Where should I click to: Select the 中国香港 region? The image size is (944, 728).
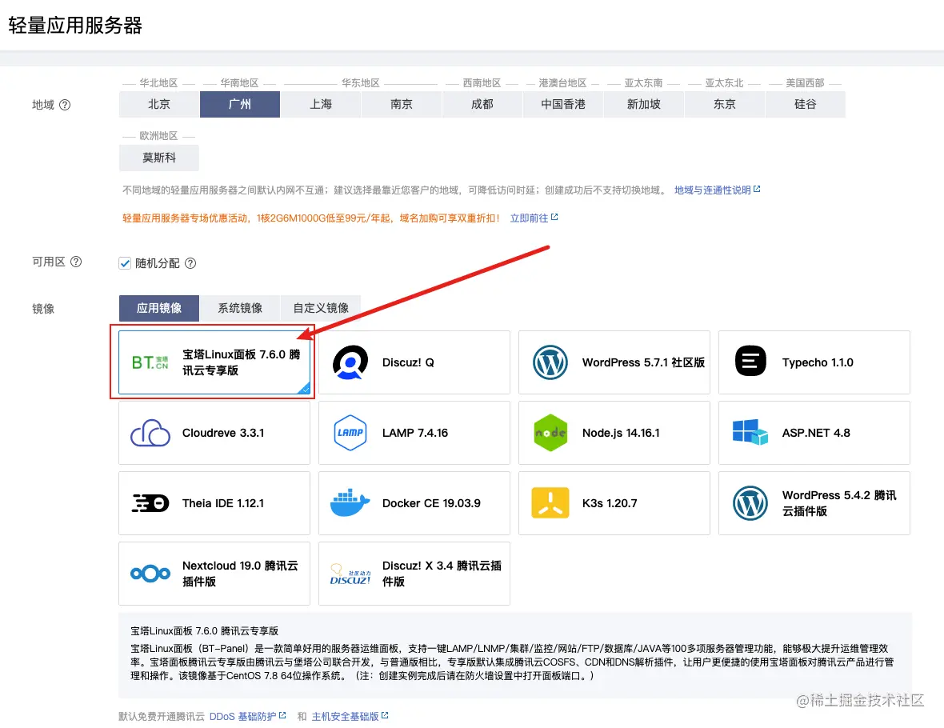click(x=563, y=104)
